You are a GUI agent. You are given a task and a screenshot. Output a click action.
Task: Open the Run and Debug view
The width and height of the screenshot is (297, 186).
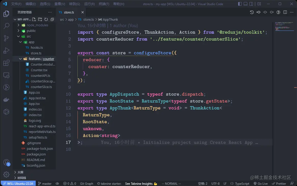6,51
